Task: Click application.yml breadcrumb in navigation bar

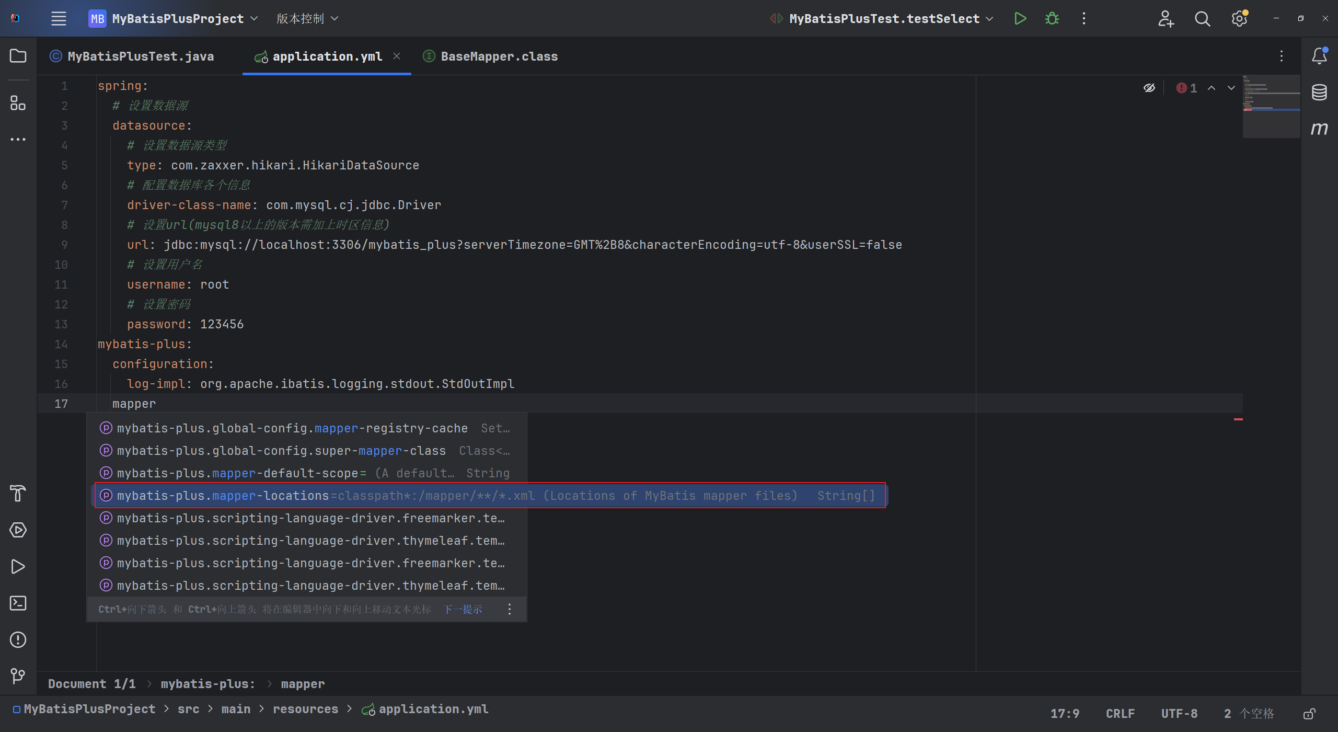Action: point(425,709)
